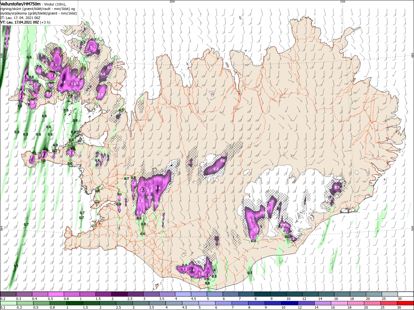
Task: Click the 'IT: Lau. 17. 04. 2021 06Z' initial time line
Action: 21,18
